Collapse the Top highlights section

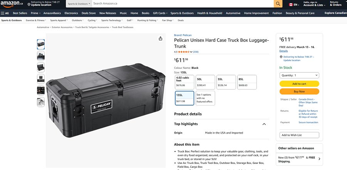coord(264,124)
